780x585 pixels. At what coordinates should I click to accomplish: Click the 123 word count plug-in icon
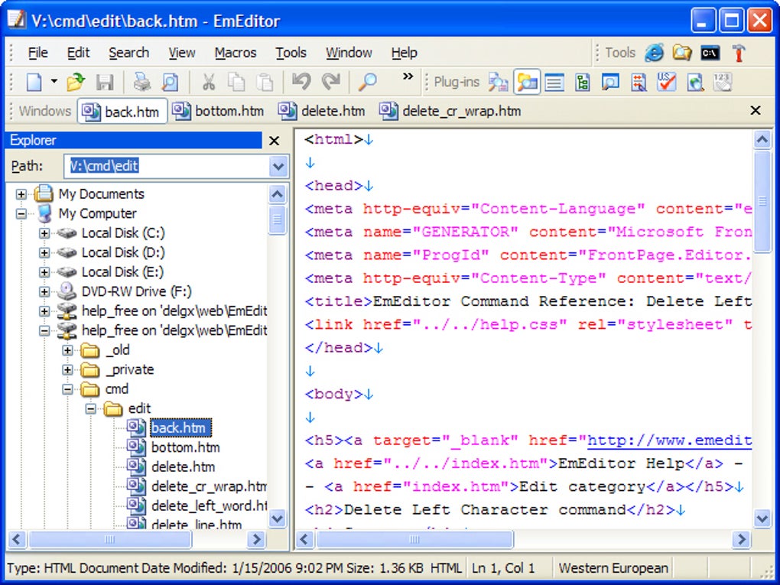click(x=722, y=82)
